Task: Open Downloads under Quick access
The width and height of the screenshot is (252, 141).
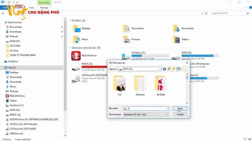Action: 15,32
